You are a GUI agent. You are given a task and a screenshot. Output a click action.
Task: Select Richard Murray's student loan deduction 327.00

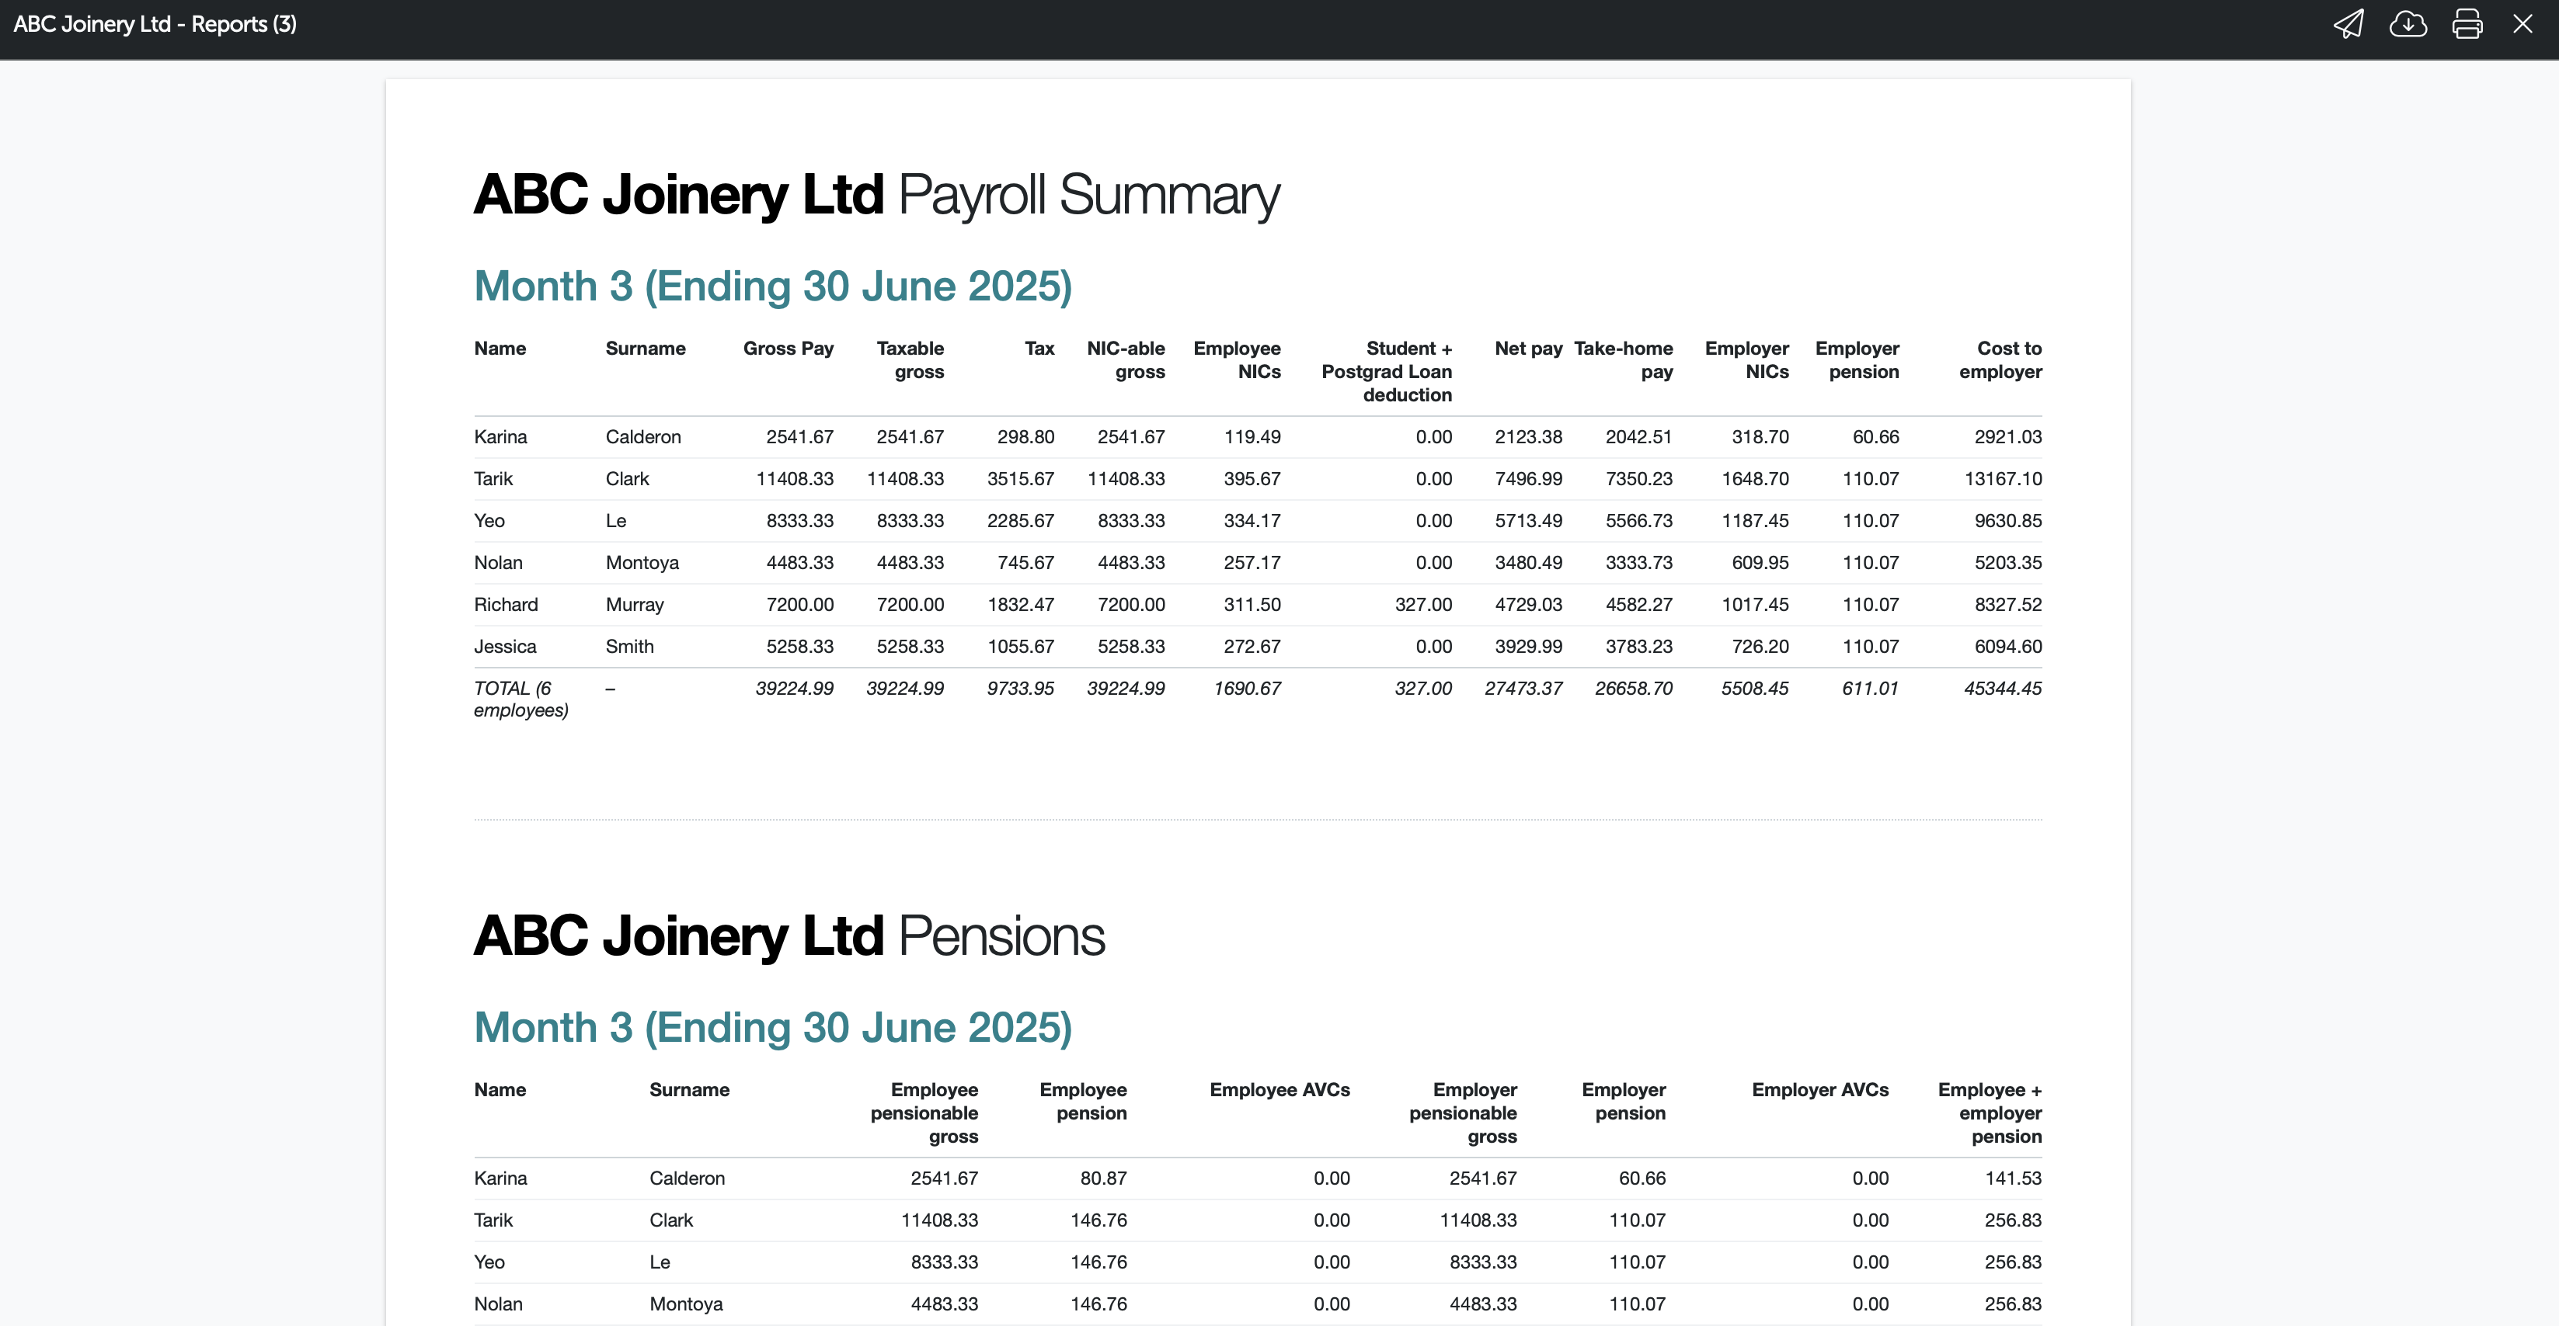1422,605
